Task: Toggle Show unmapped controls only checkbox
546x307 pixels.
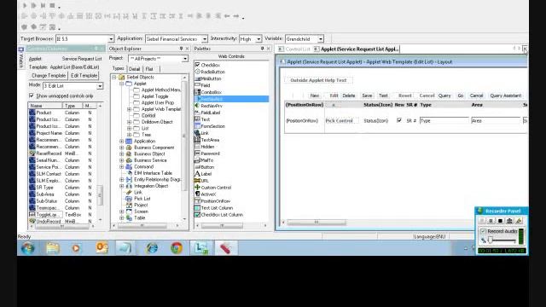Action: point(32,96)
